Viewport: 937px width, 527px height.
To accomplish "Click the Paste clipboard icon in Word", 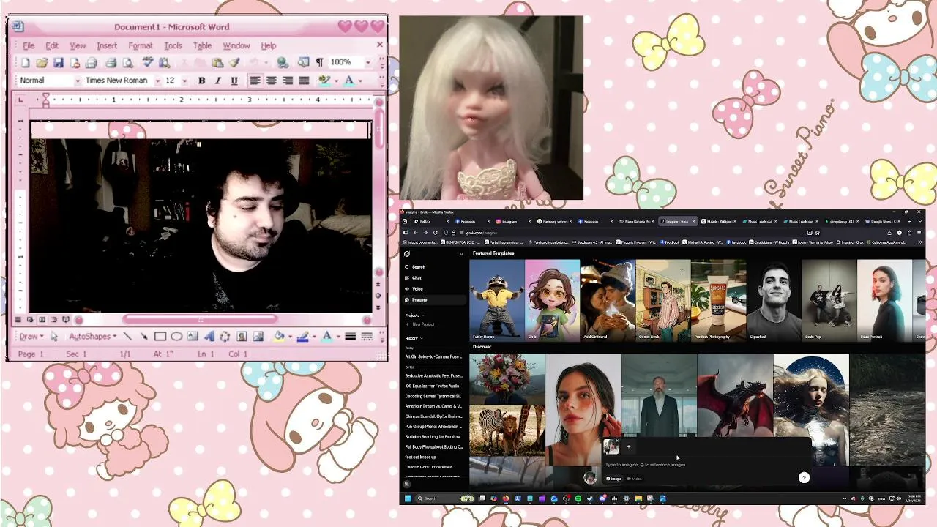I will [x=217, y=63].
